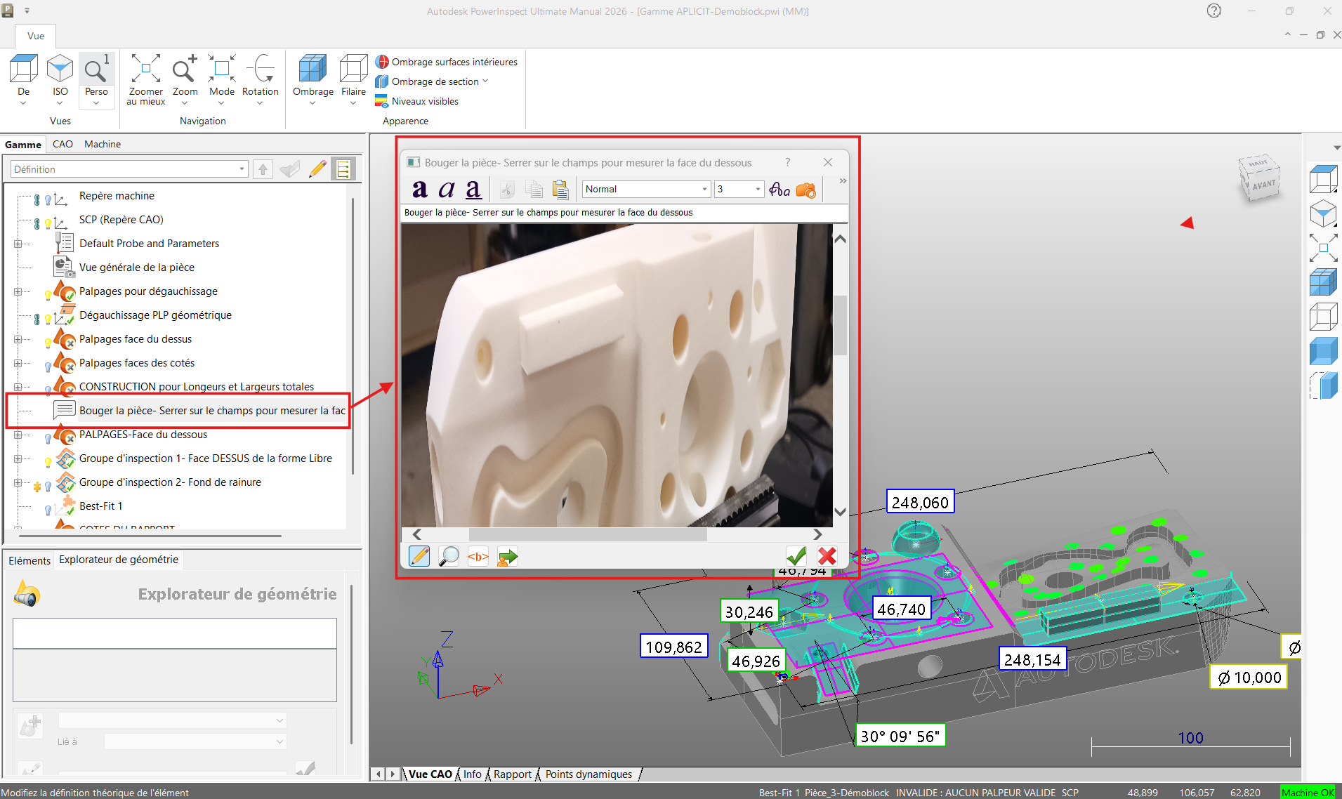
Task: Select the Filaire wireframe icon
Action: pos(353,70)
